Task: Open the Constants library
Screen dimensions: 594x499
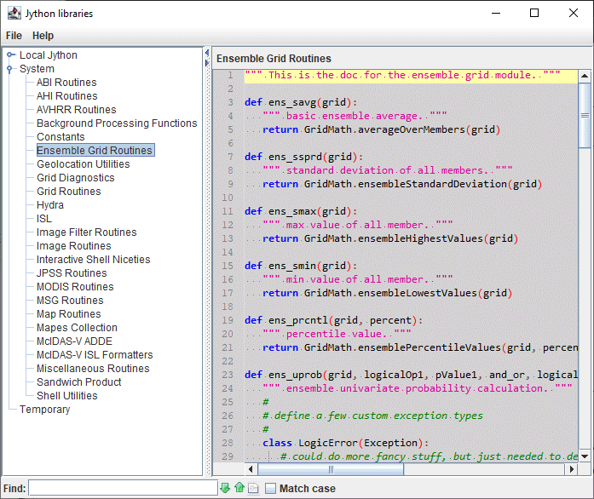Action: click(x=61, y=137)
